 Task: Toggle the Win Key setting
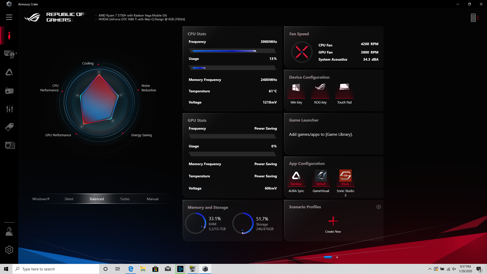(x=296, y=93)
